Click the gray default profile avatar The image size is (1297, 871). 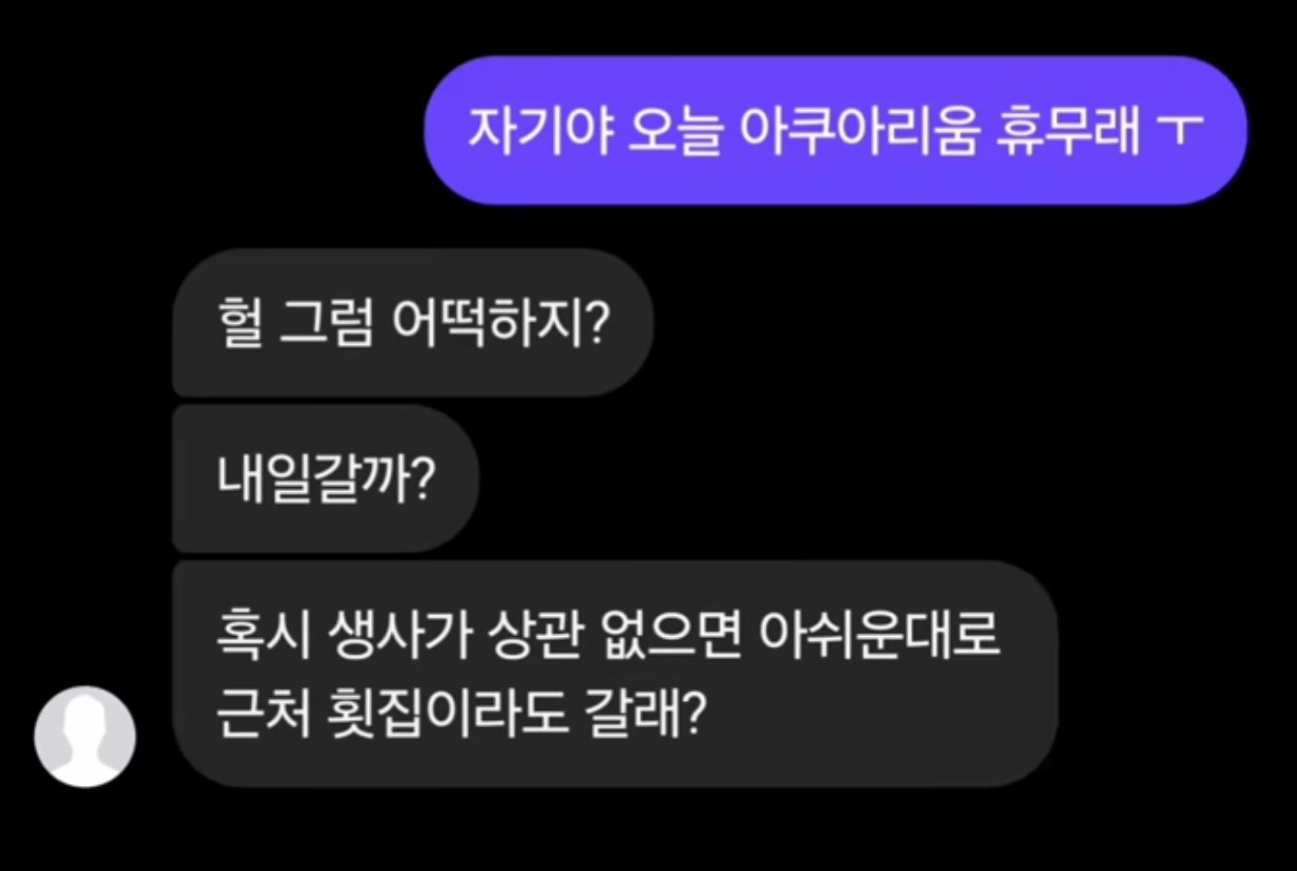(85, 736)
